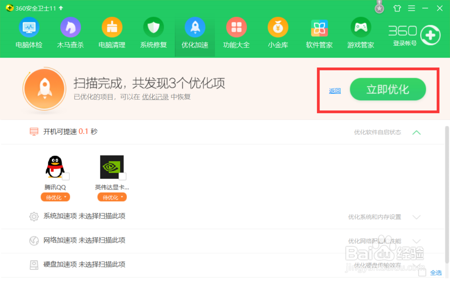Launch 系统修复 (System Repair)
Screen dimensions: 450x283
click(153, 32)
